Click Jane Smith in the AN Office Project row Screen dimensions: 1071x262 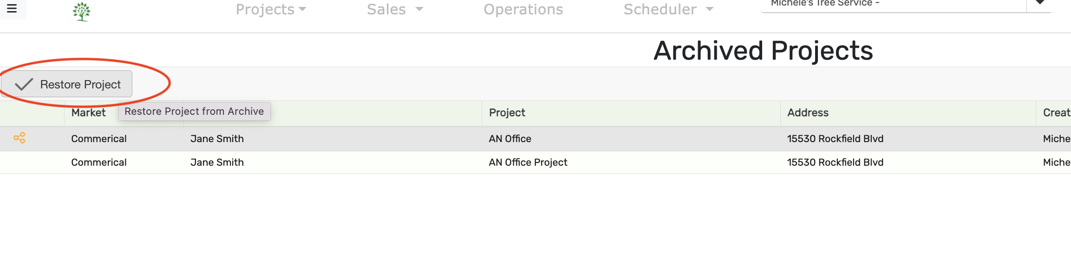click(217, 162)
